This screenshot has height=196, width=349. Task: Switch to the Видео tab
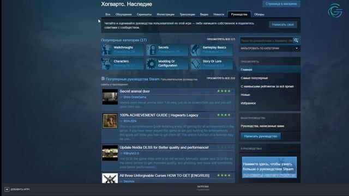coord(204,15)
